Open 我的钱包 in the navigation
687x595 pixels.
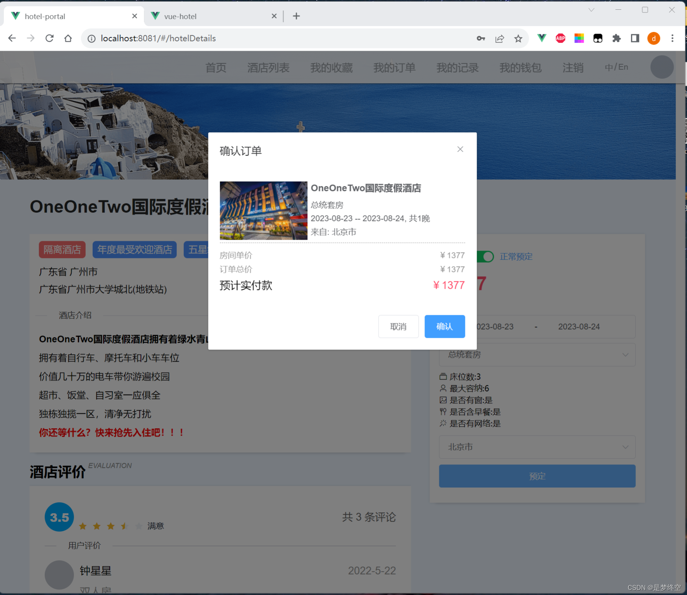[x=521, y=67]
